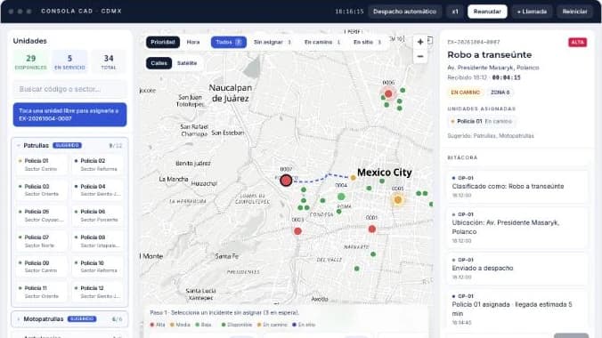Image resolution: width=602 pixels, height=338 pixels.
Task: Switch map to Calles view
Action: 159,63
